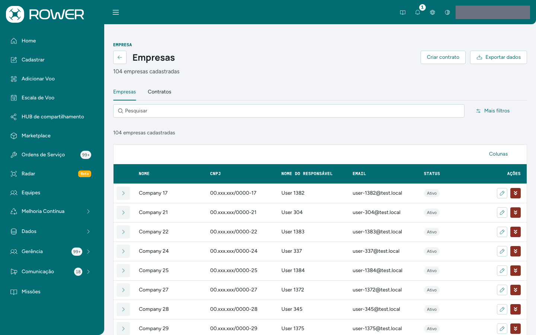
Task: Edit Company 17 with the pencil icon
Action: click(502, 193)
